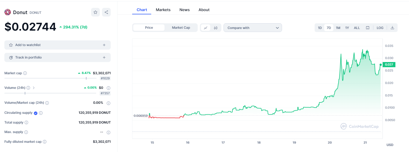Viewport: 409px width, 152px height.
Task: Click Max. supply info icon
Action: (x=26, y=132)
